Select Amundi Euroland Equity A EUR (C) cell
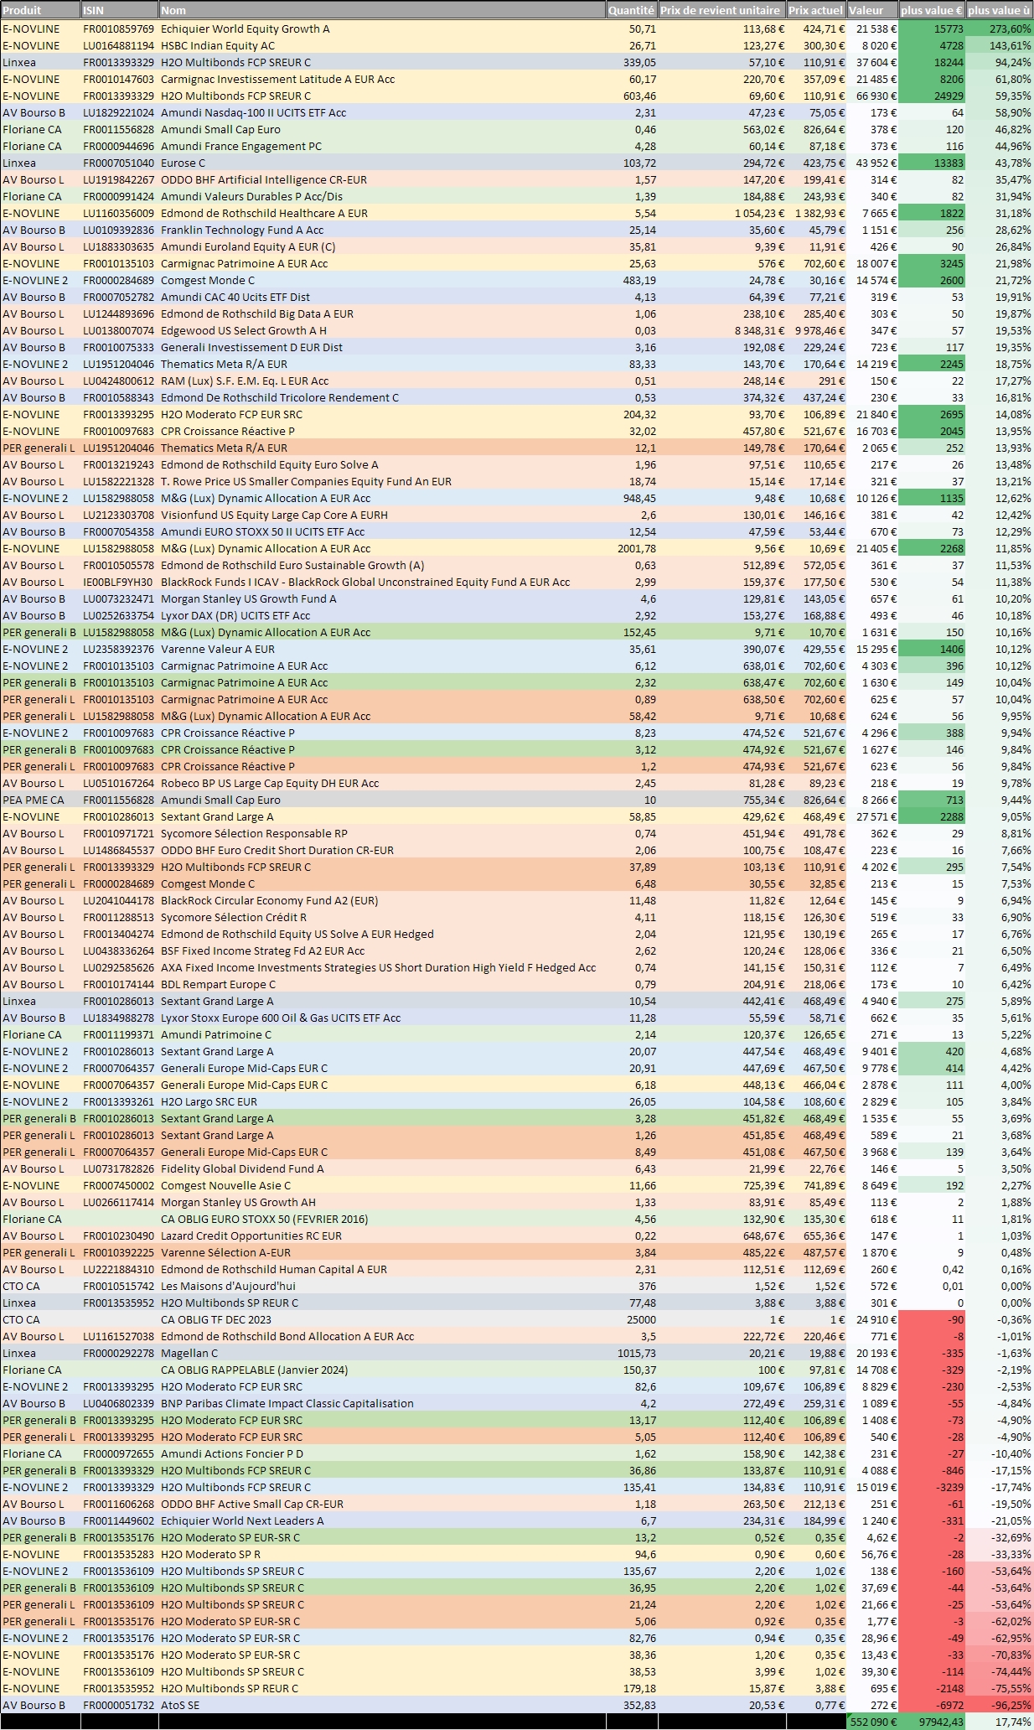 [x=382, y=246]
